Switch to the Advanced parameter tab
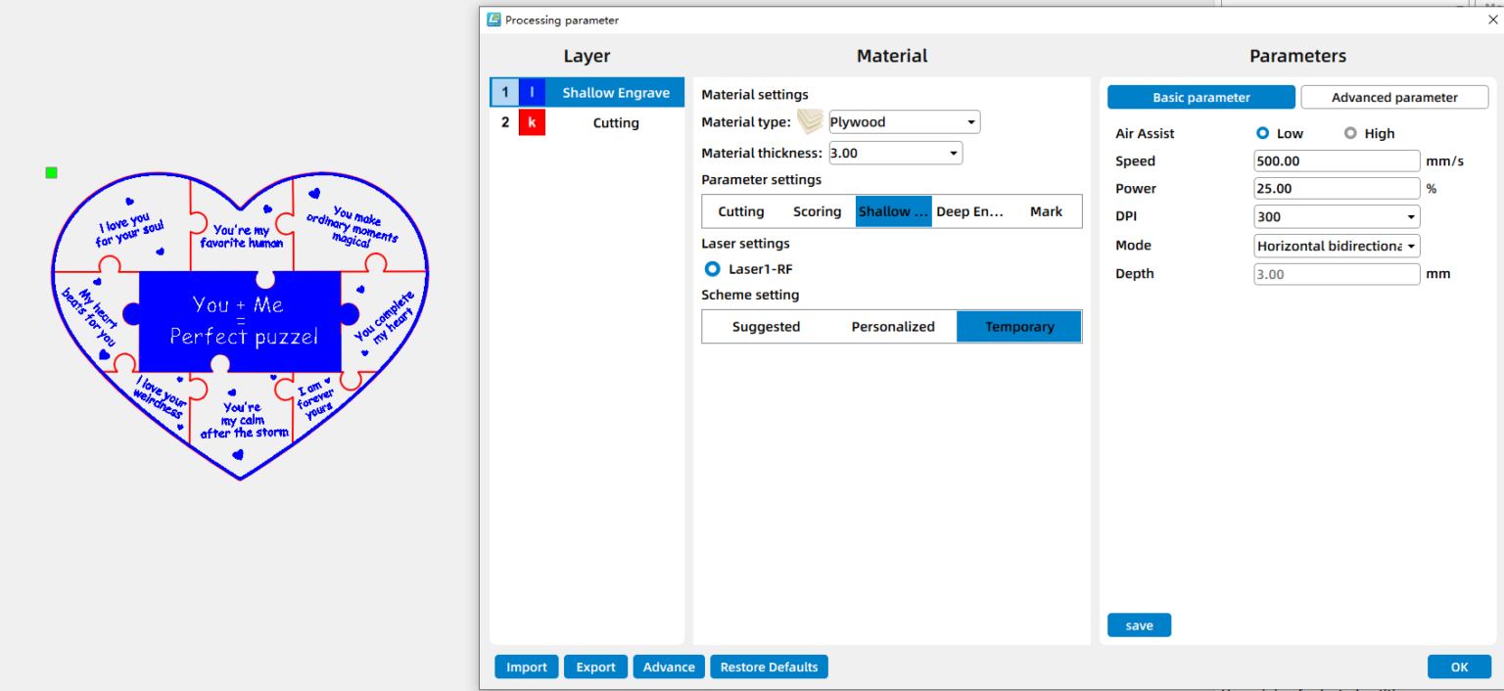The width and height of the screenshot is (1504, 691). coord(1393,98)
